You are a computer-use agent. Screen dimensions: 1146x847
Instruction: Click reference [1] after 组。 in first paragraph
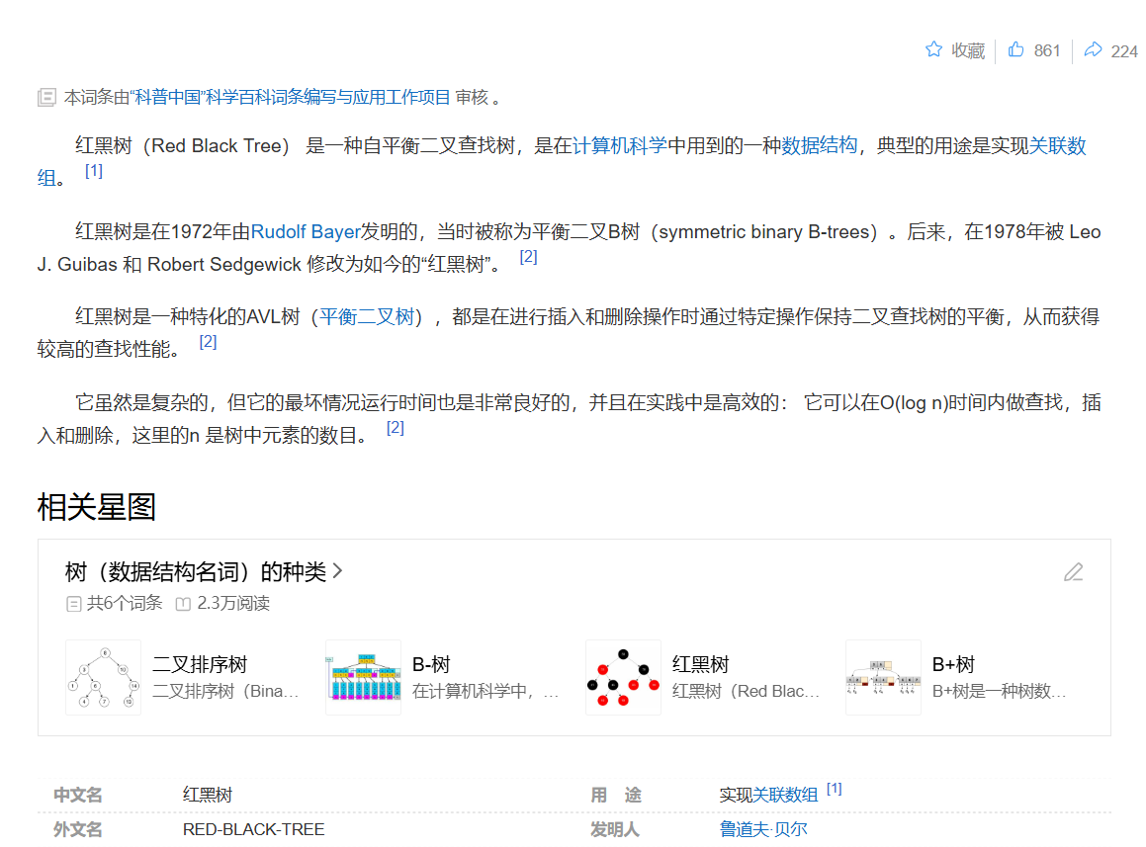(x=94, y=170)
